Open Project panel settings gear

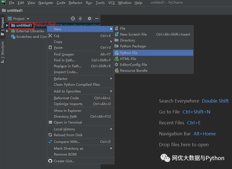[89, 18]
